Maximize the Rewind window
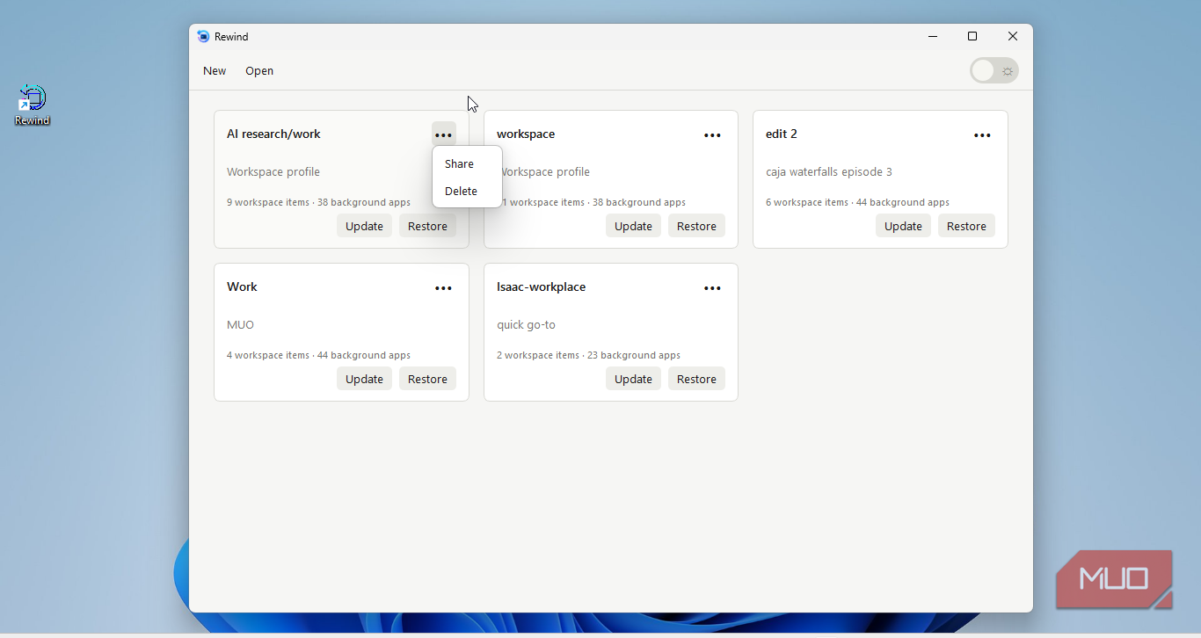1201x638 pixels. [x=972, y=36]
